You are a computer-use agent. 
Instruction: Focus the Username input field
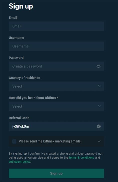click(56, 46)
